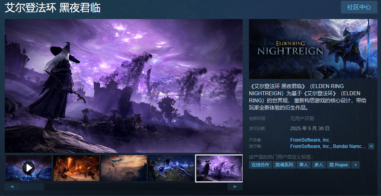Viewport: 381px width, 196px height.
Task: Open the 在线合作 tag
Action: [x=260, y=165]
